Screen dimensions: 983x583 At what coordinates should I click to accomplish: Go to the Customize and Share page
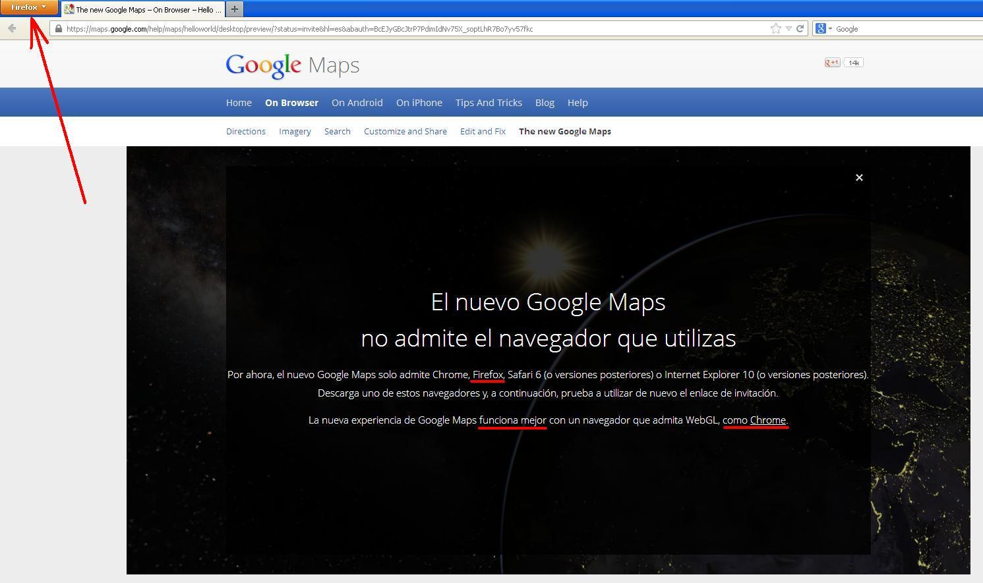[405, 131]
